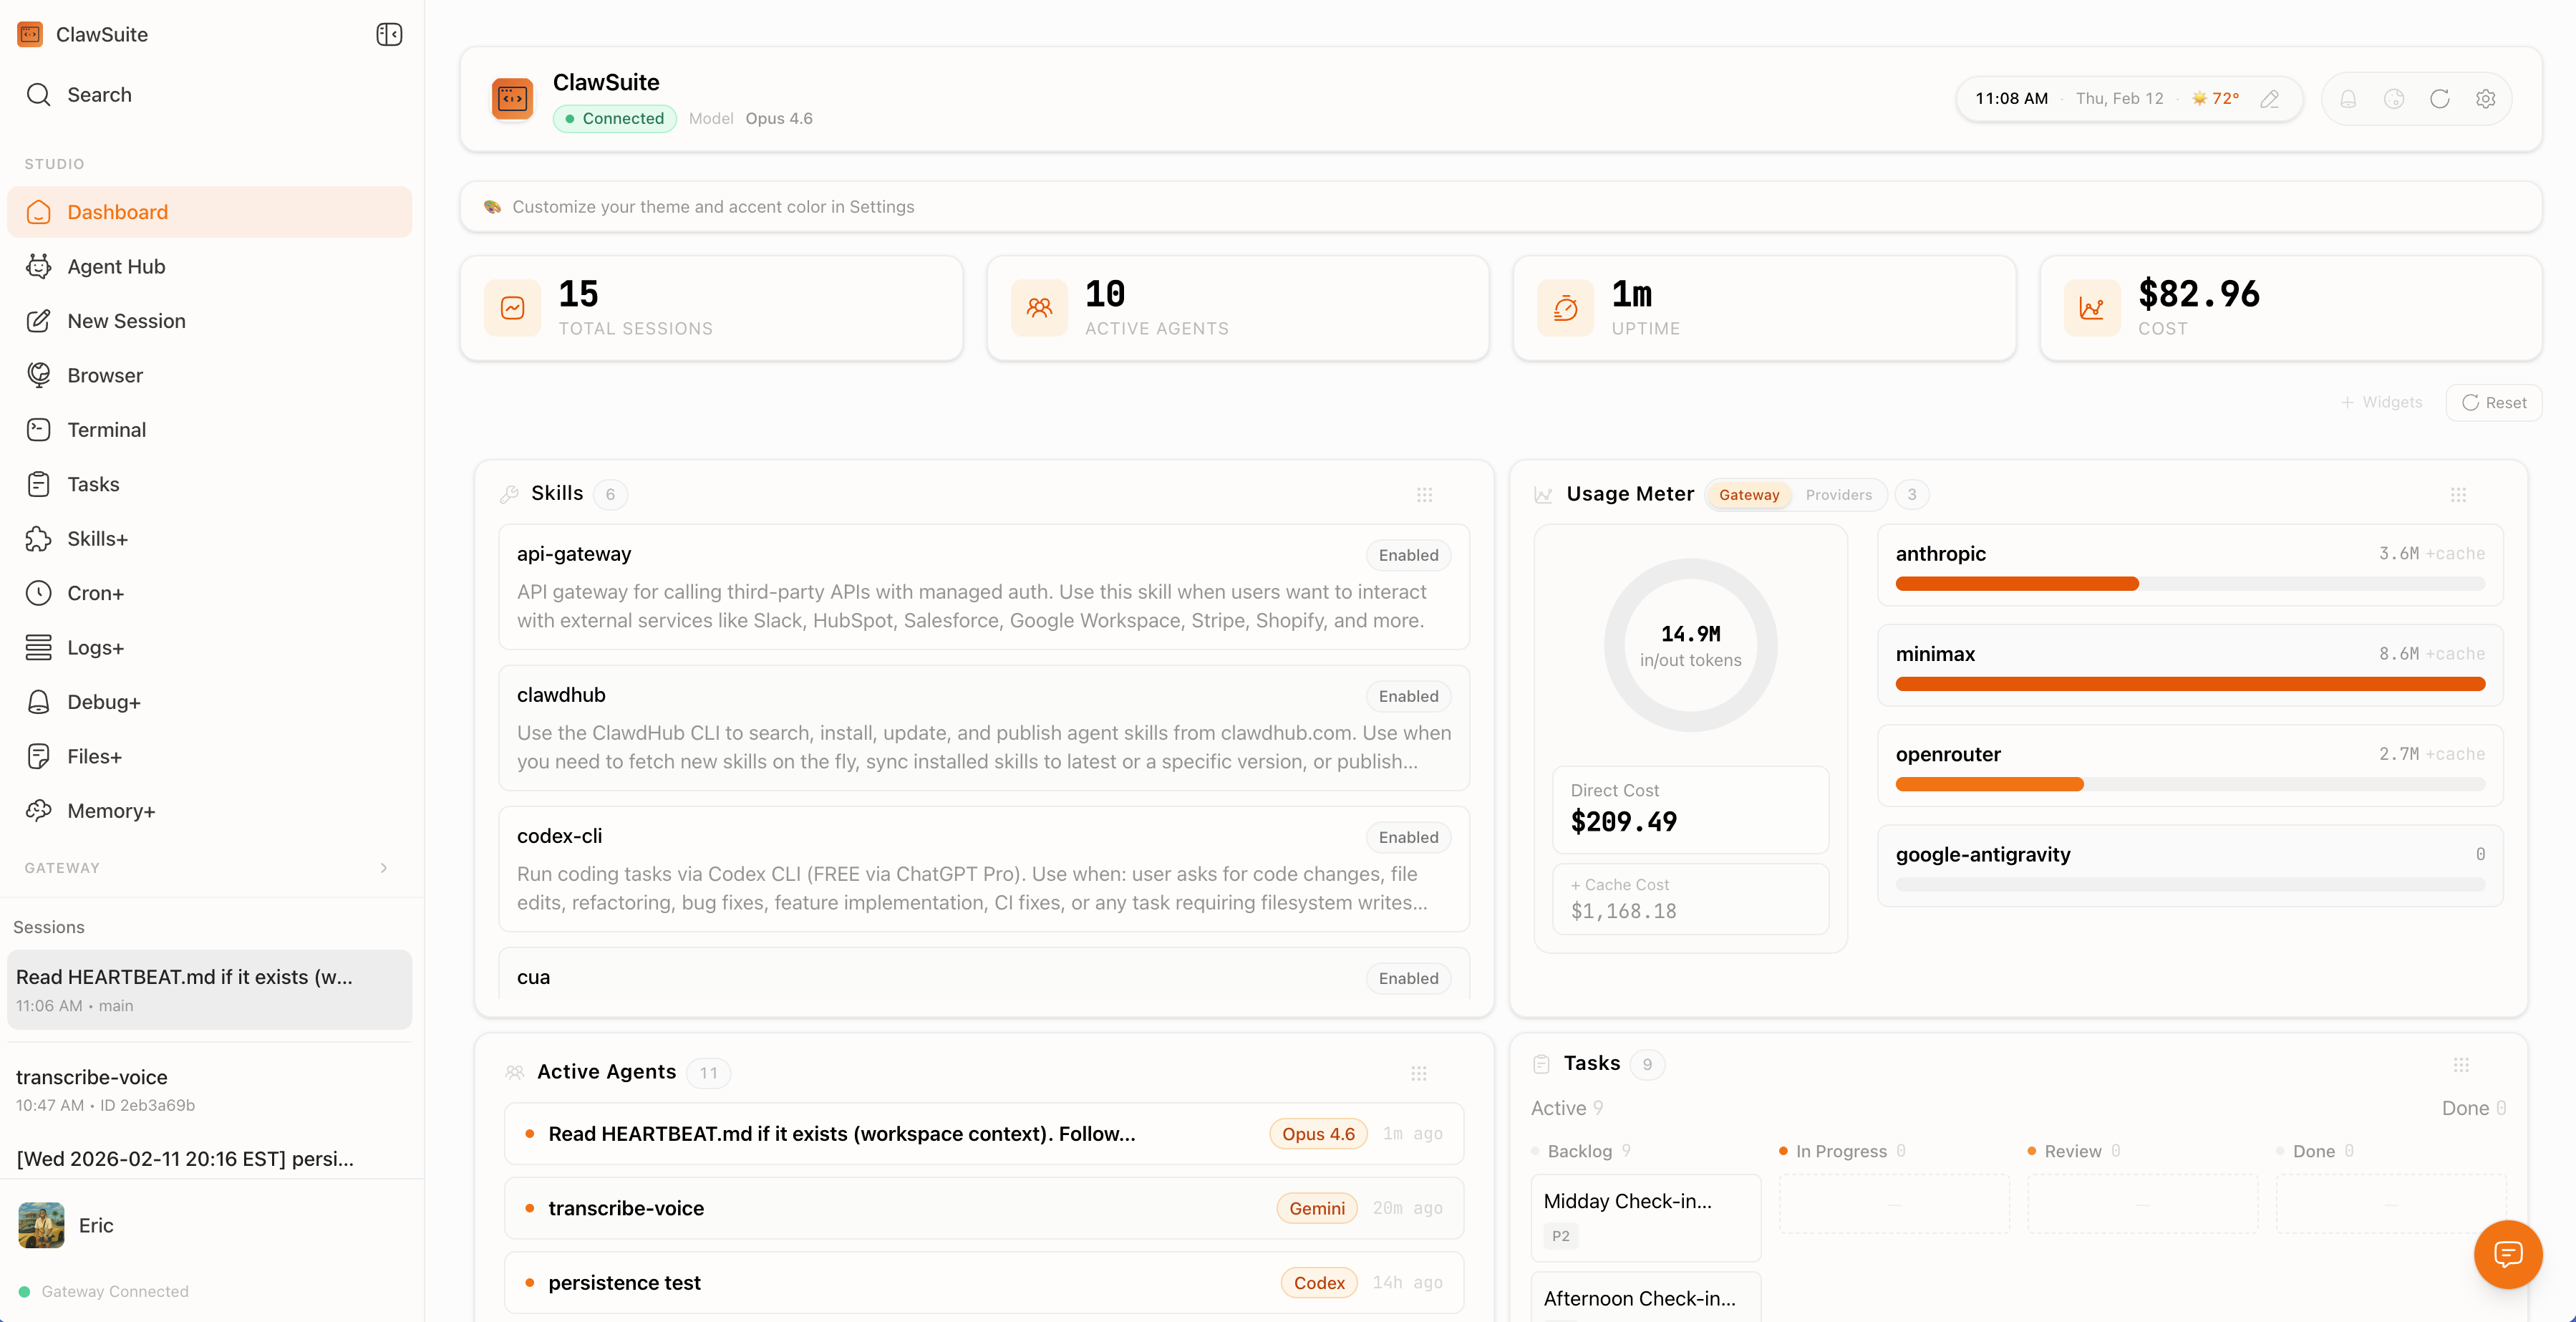Open Browser via its globe icon
Image resolution: width=2576 pixels, height=1322 pixels.
(38, 375)
